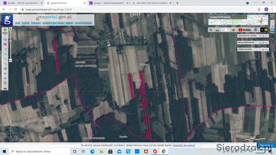Toggle the blue eye visibility button
Image resolution: width=276 pixels, height=155 pixels.
[x=272, y=30]
